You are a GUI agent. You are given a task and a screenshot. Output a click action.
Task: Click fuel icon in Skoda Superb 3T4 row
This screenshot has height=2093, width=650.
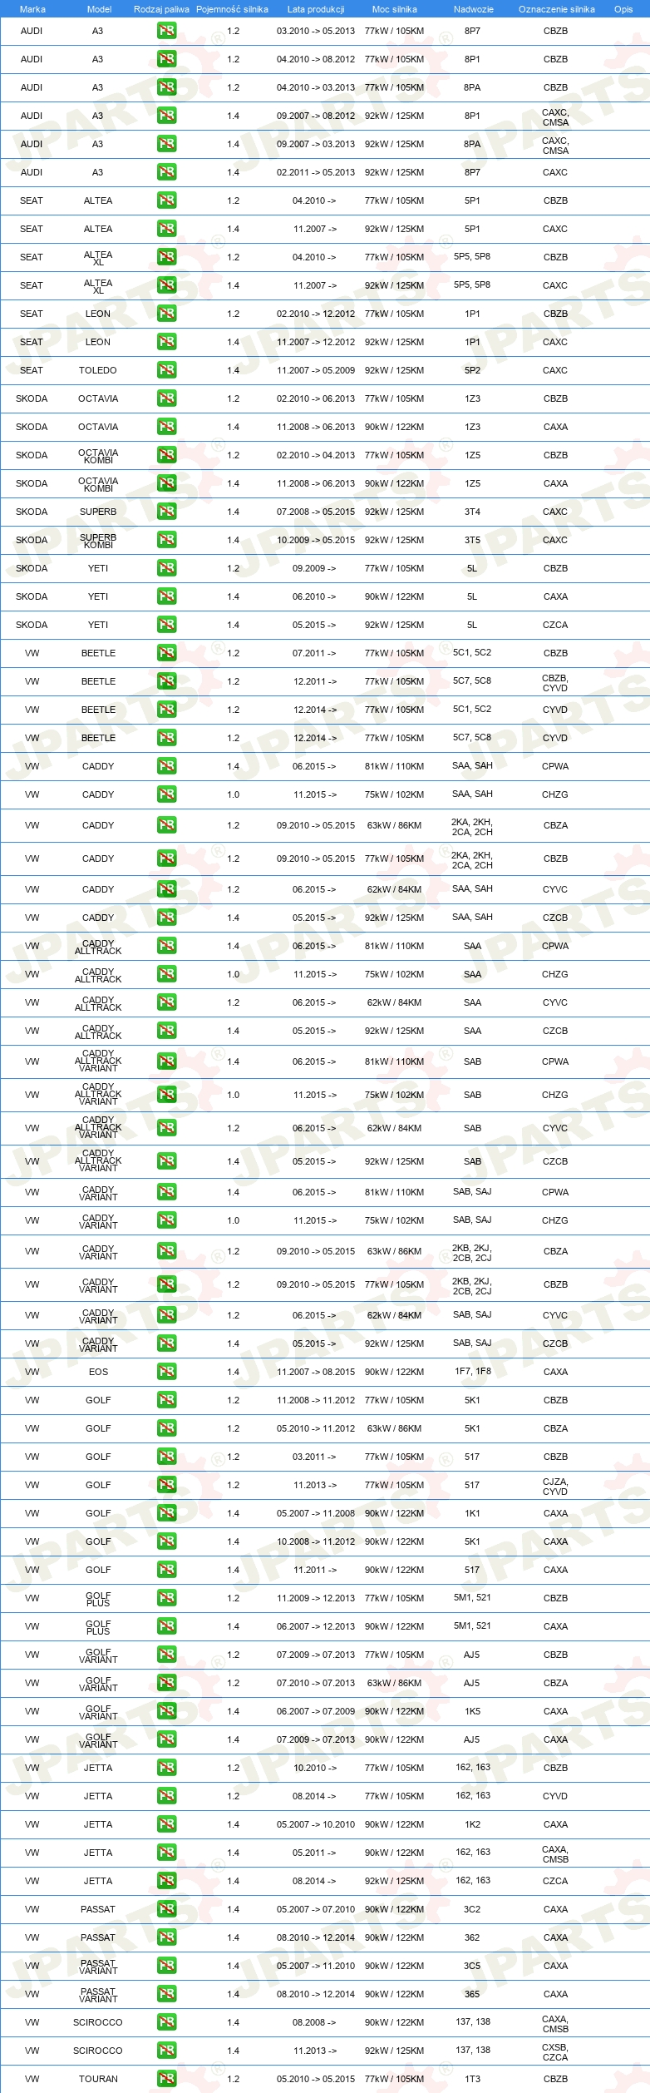point(166,512)
